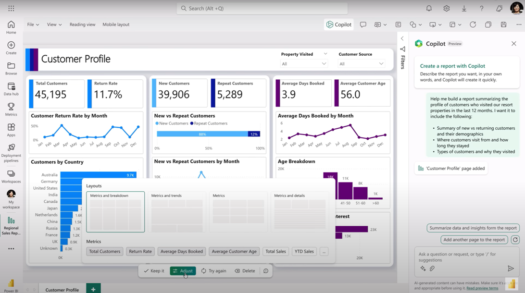Close the Copilot pane
525x293 pixels.
[x=513, y=44]
